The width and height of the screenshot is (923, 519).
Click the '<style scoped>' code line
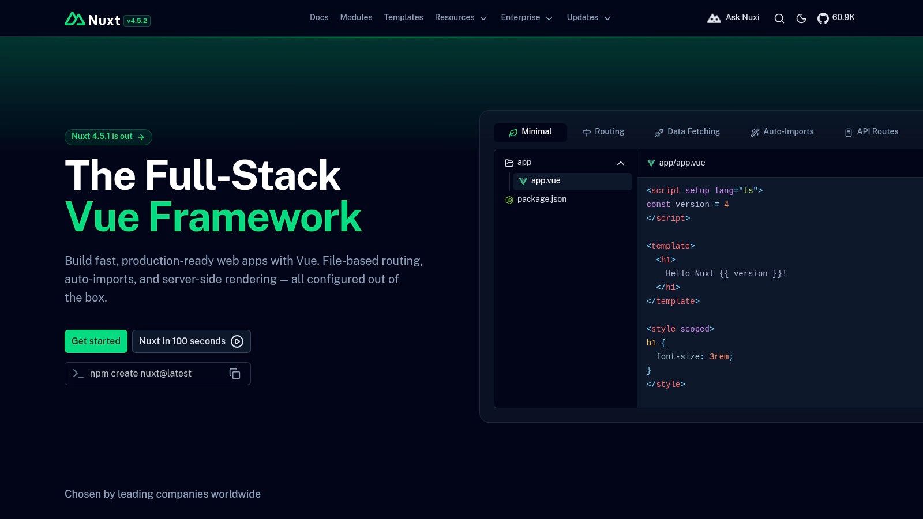click(x=680, y=329)
